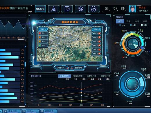Open the gear-and-wrench settings icon
Image resolution: width=151 pixels, height=113 pixels.
(x=94, y=9)
